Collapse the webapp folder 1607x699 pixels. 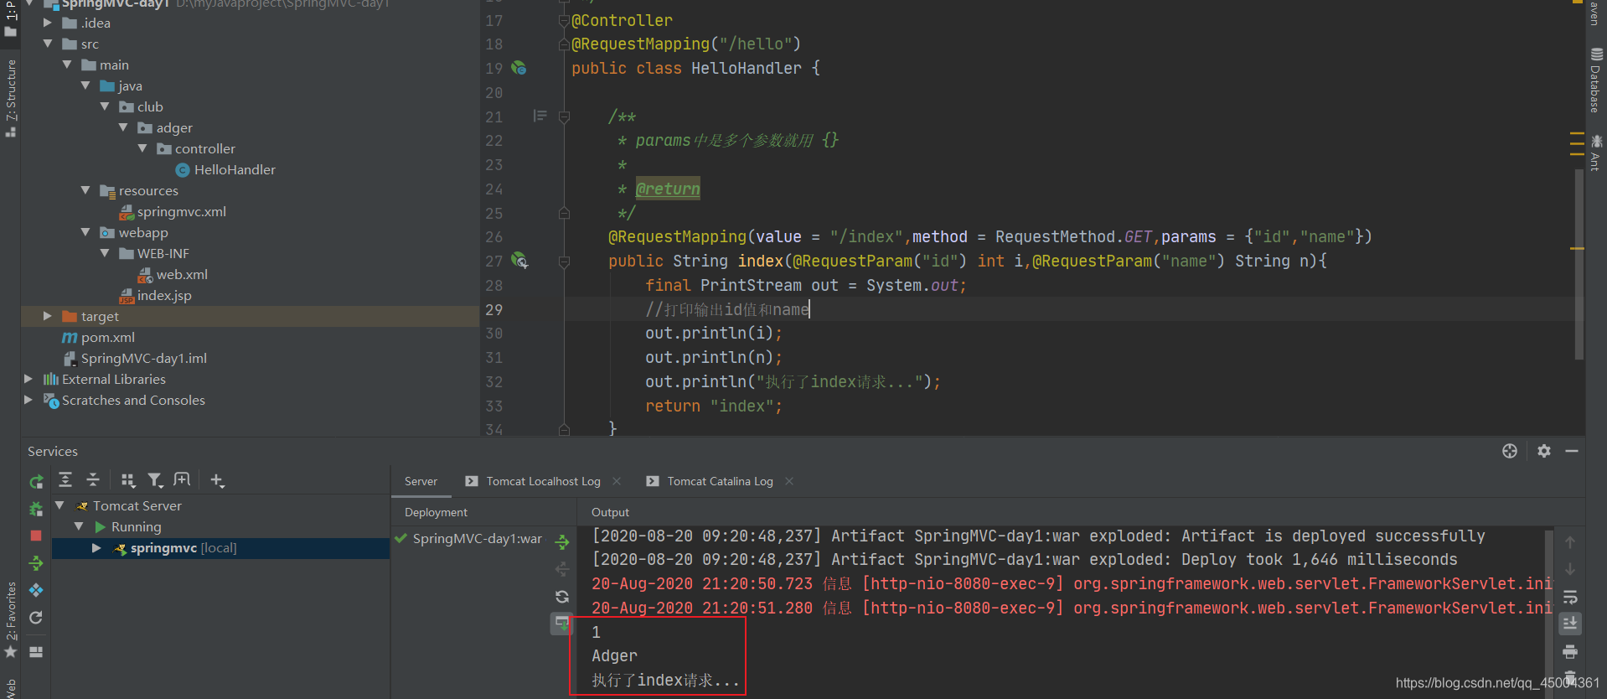(85, 232)
